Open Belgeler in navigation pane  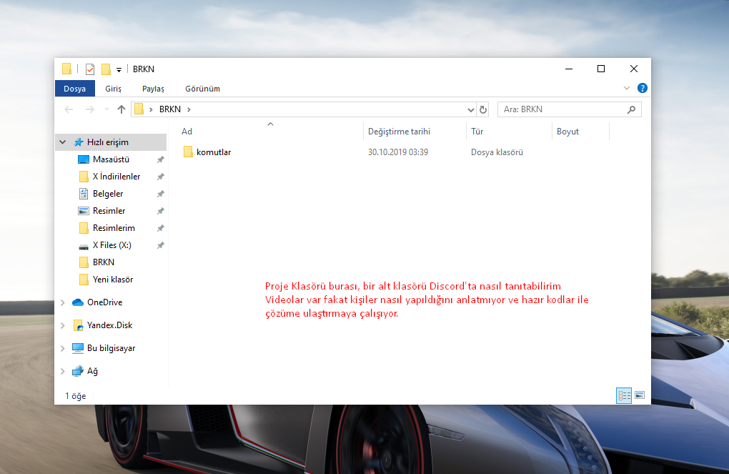coord(108,194)
